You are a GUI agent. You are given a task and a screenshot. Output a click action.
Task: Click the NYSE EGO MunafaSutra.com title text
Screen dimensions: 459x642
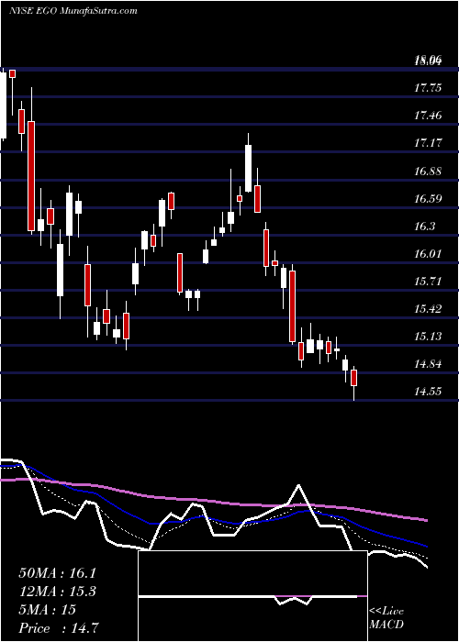(73, 11)
